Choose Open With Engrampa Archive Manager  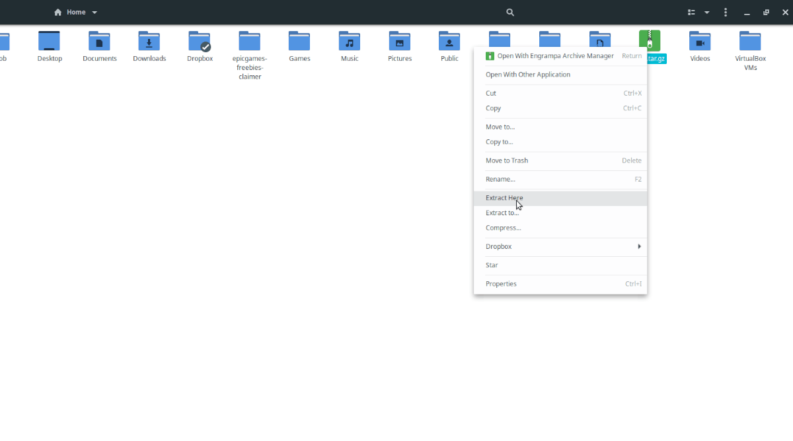560,56
